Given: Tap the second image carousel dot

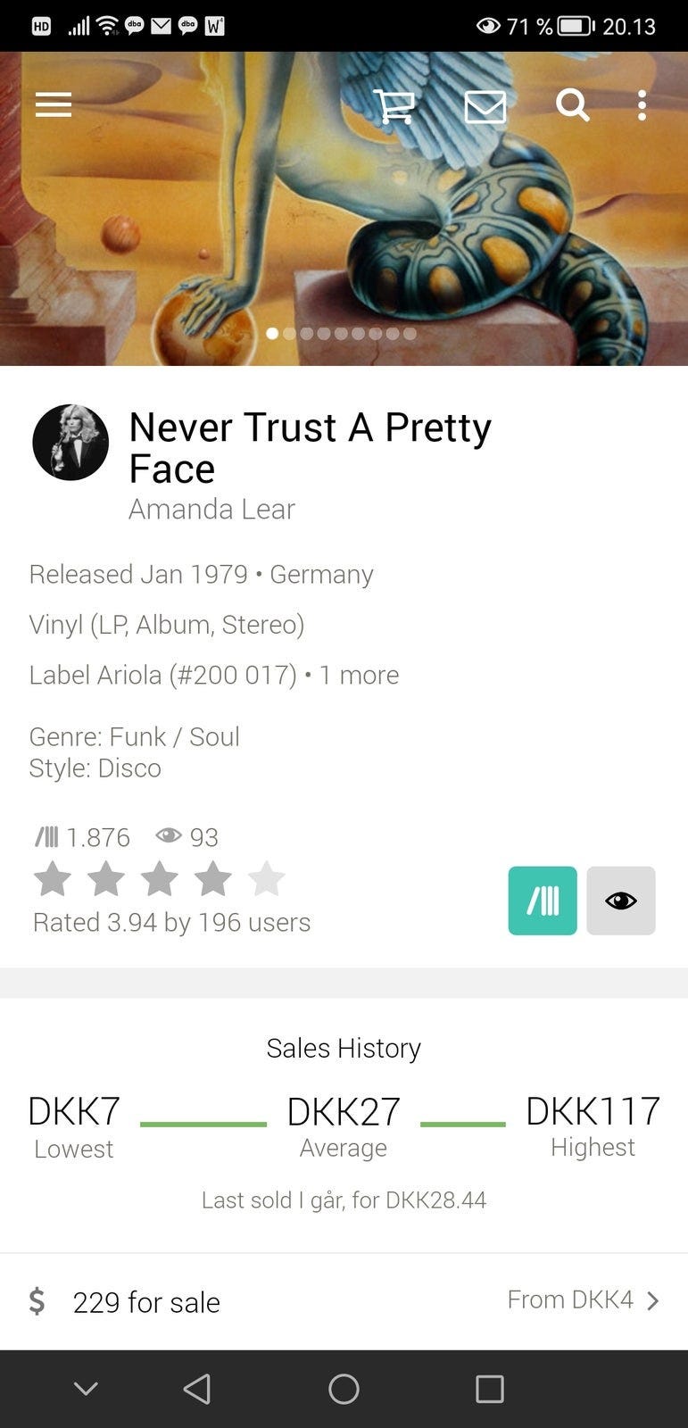Looking at the screenshot, I should [289, 334].
